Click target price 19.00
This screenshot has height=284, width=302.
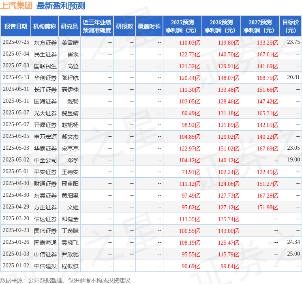[x=293, y=159]
